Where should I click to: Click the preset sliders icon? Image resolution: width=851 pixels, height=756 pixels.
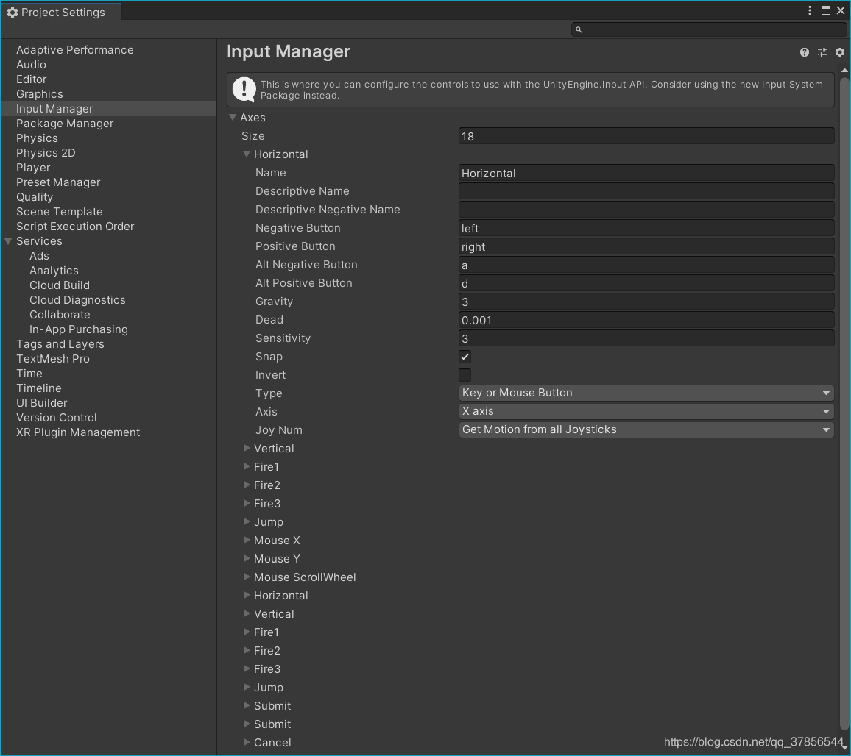[822, 52]
